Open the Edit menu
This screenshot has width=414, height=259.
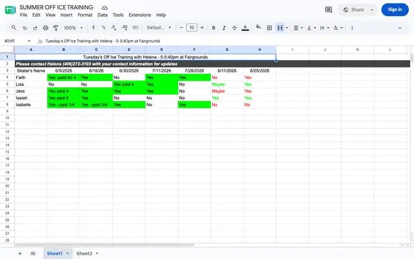(x=36, y=15)
